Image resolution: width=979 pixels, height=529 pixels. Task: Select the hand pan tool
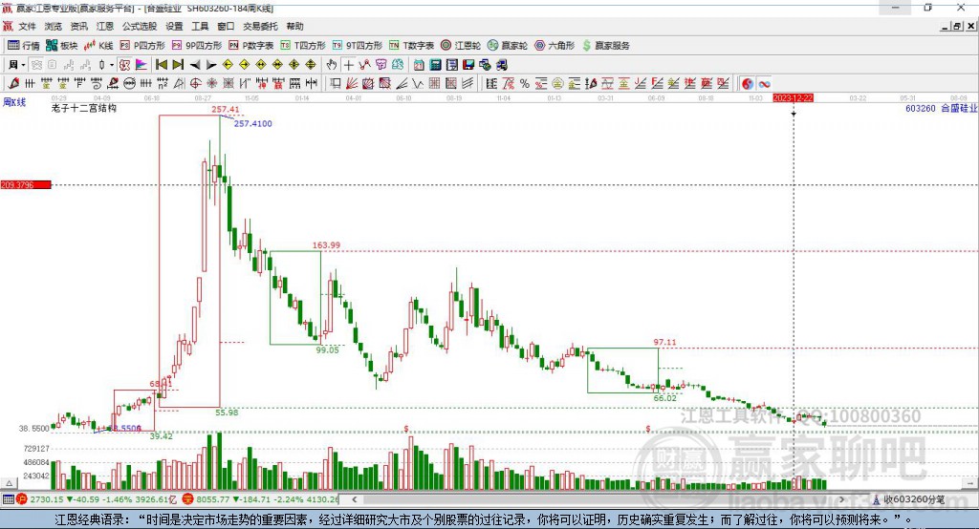pos(332,65)
